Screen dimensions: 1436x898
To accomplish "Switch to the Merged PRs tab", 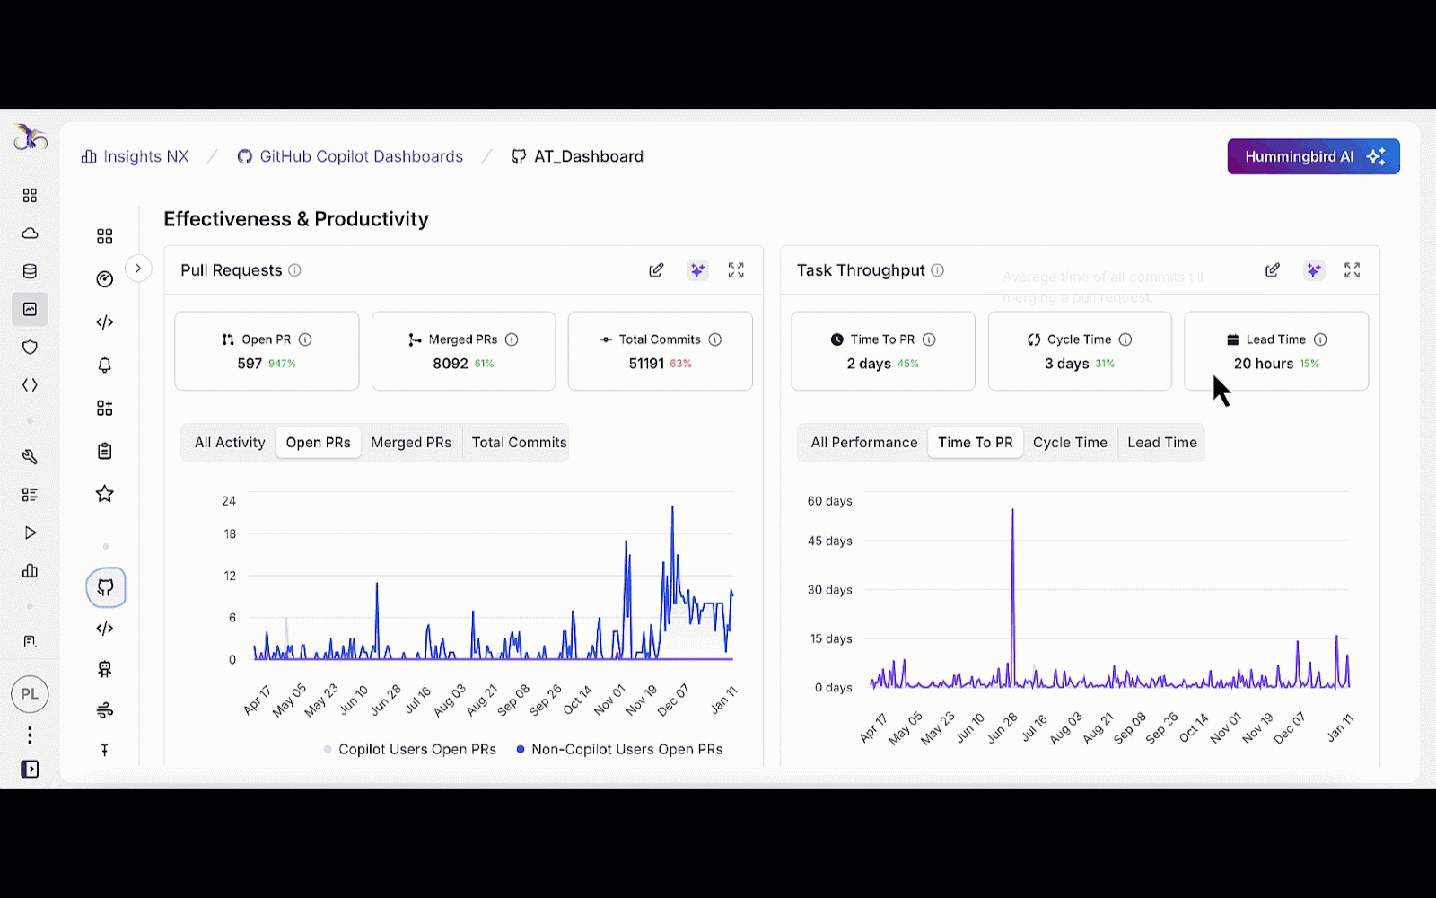I will point(411,443).
